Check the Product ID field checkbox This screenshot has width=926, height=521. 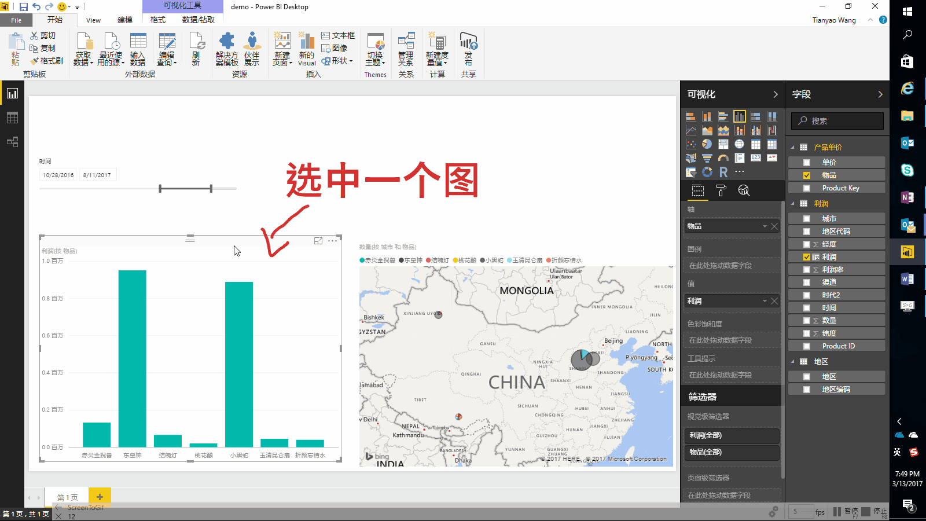point(807,346)
